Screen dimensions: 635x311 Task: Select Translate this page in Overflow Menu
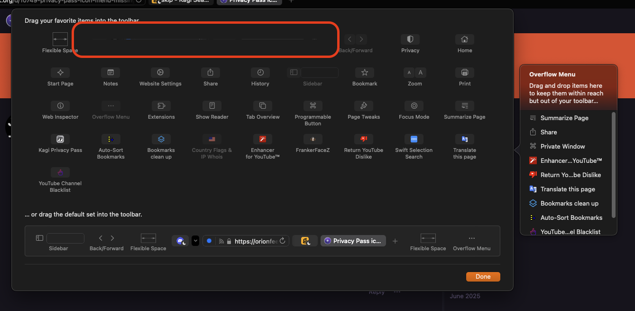click(568, 189)
